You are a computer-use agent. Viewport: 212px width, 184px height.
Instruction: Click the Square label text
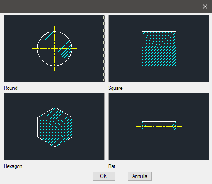pos(115,88)
